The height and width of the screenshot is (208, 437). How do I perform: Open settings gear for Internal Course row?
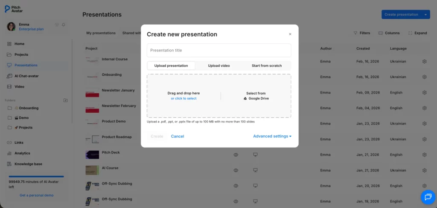tap(425, 62)
